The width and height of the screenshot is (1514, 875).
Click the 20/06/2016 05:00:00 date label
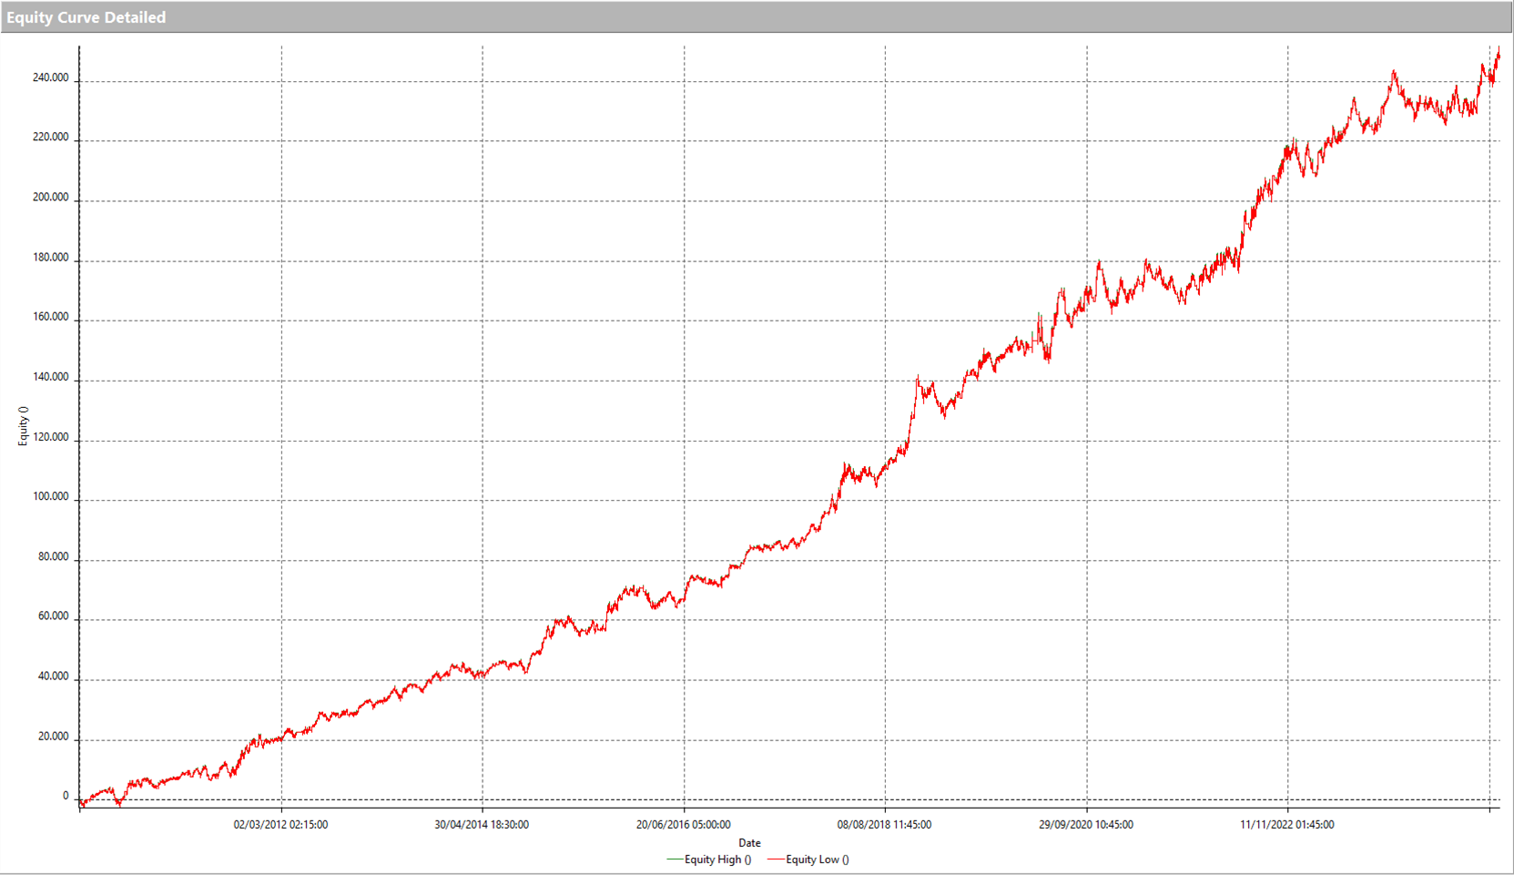point(683,825)
